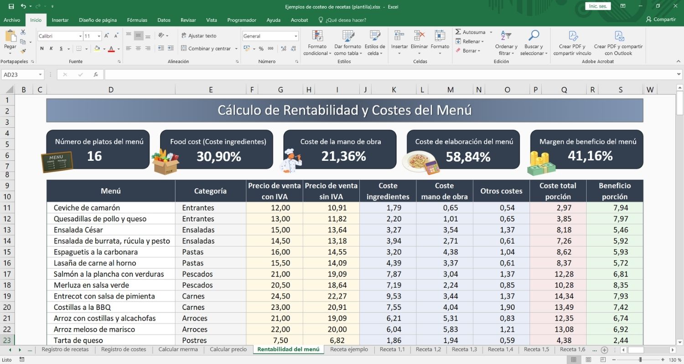The width and height of the screenshot is (684, 364).
Task: Switch to the Fórmulas ribbon tab
Action: coord(137,20)
